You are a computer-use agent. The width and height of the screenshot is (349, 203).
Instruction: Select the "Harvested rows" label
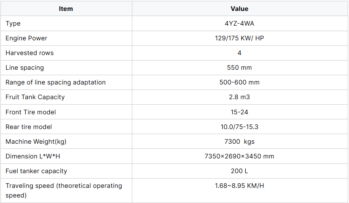[x=30, y=53]
